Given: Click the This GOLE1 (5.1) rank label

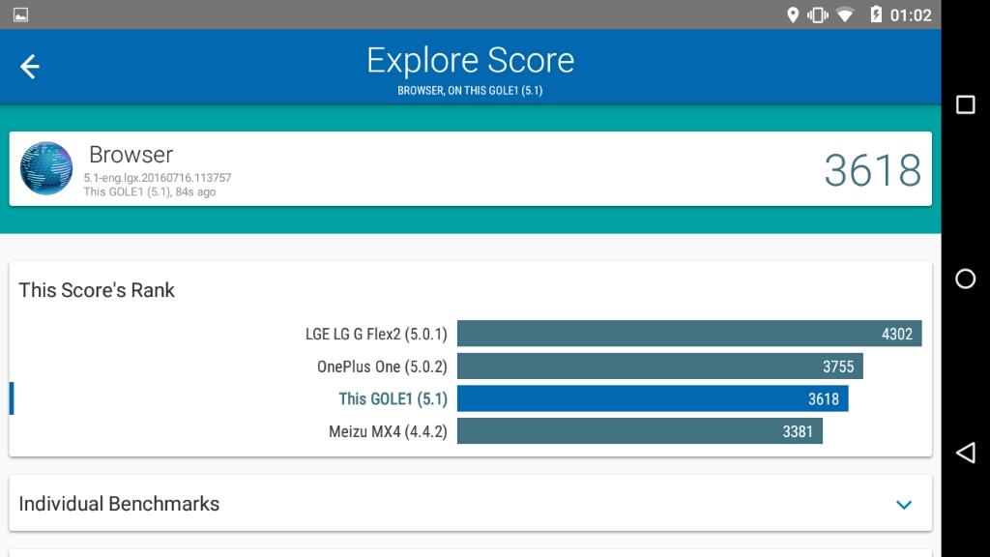Looking at the screenshot, I should tap(393, 399).
